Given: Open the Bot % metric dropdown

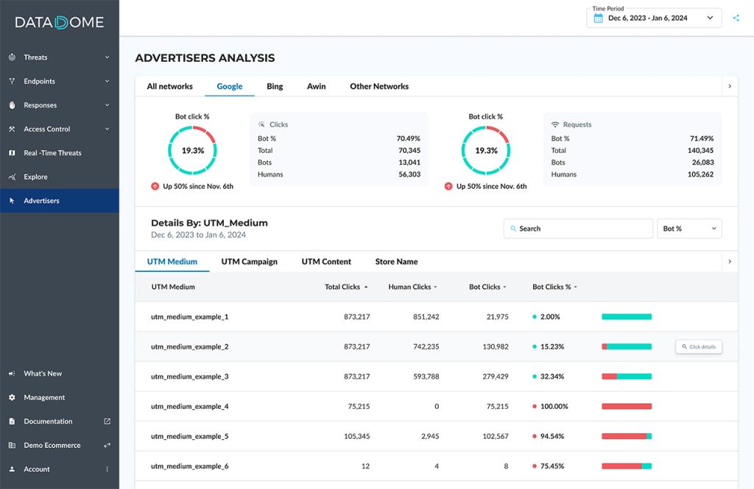Looking at the screenshot, I should 689,228.
